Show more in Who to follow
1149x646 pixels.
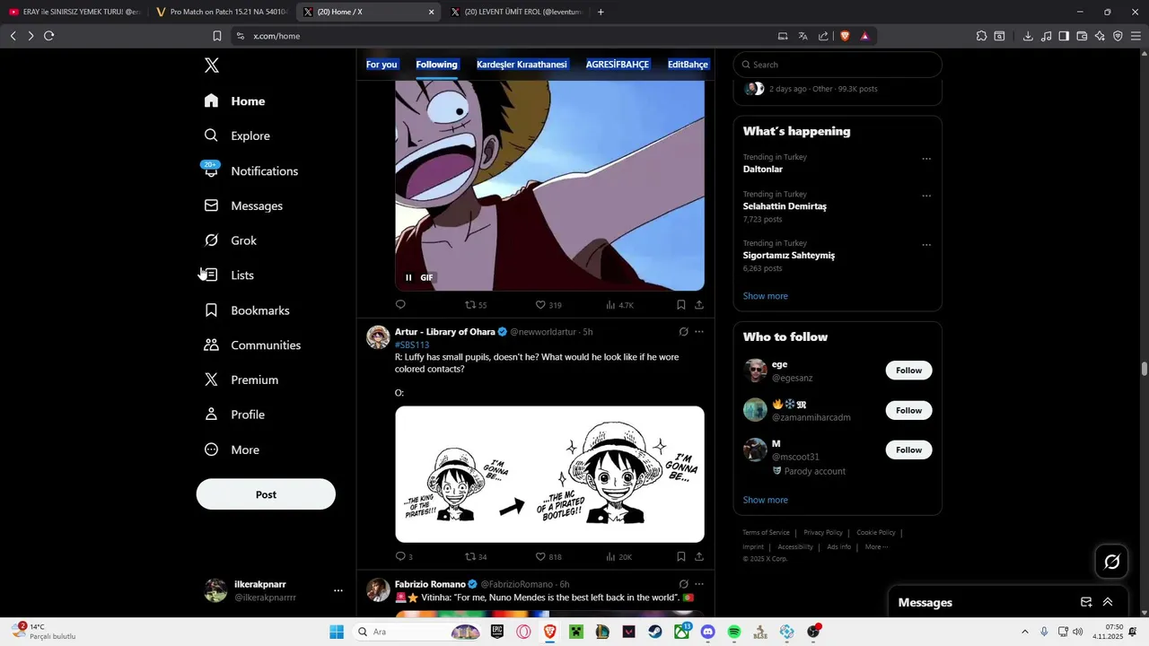click(766, 500)
